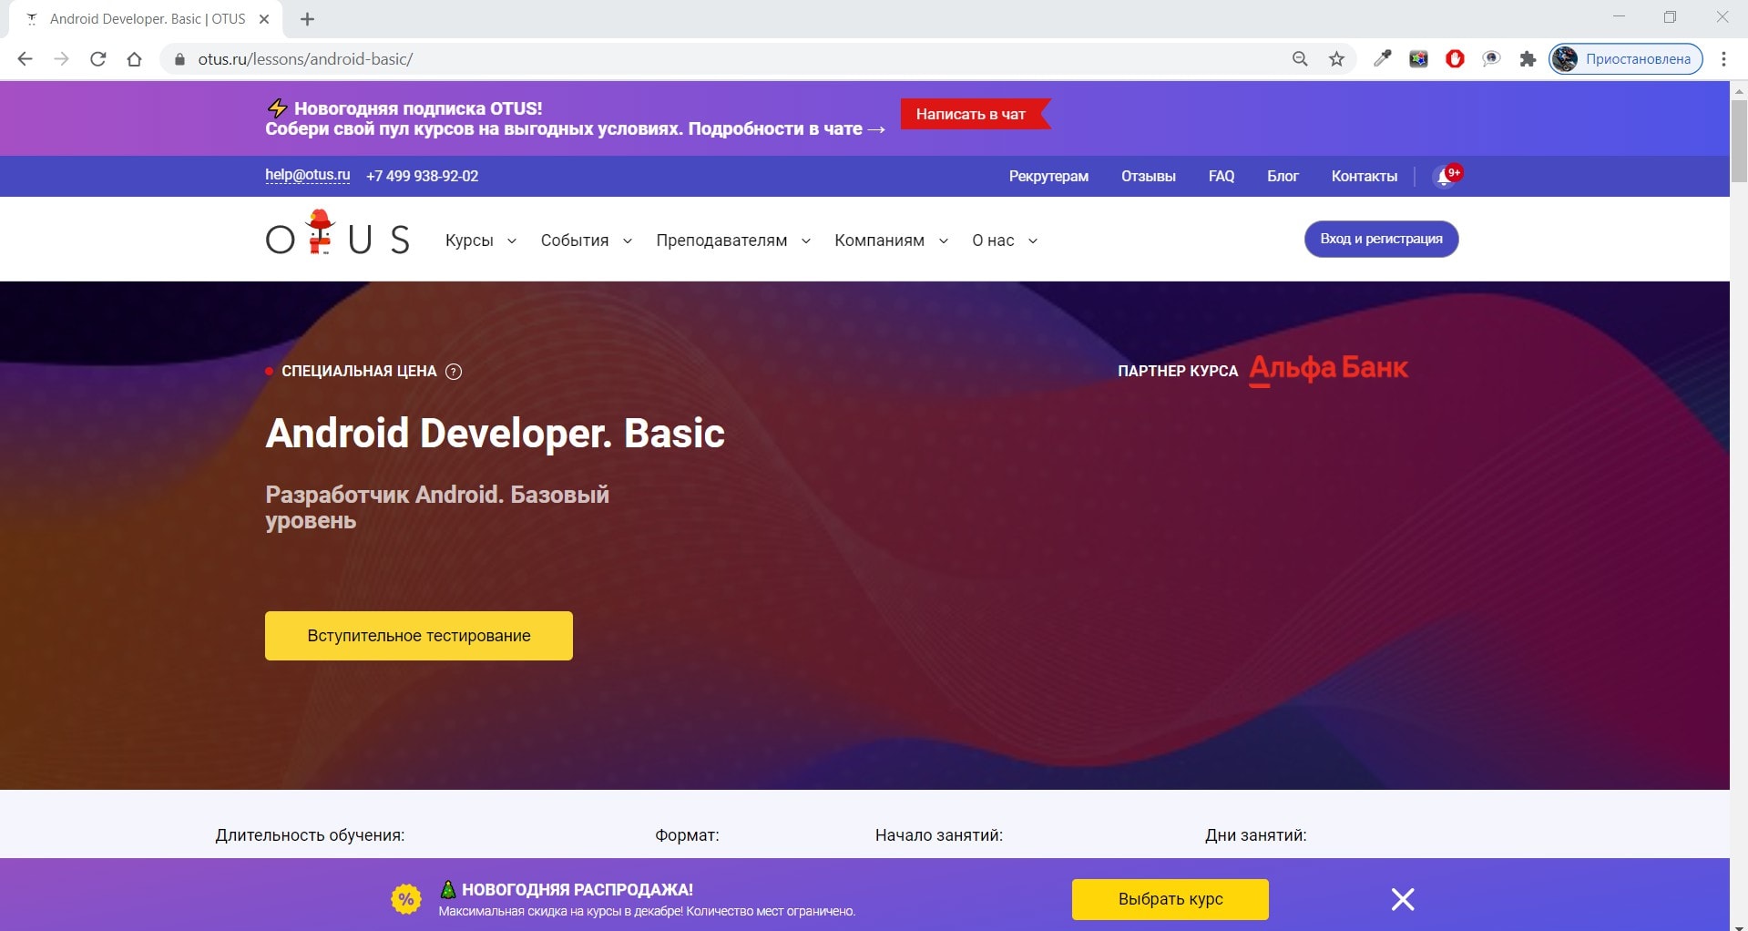Screen dimensions: 1748x931
Task: Click the browser back arrow
Action: 26,59
